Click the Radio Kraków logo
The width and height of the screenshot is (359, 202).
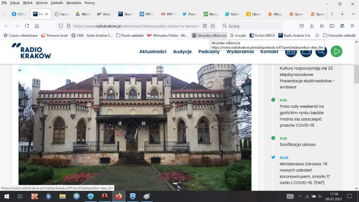[x=31, y=51]
